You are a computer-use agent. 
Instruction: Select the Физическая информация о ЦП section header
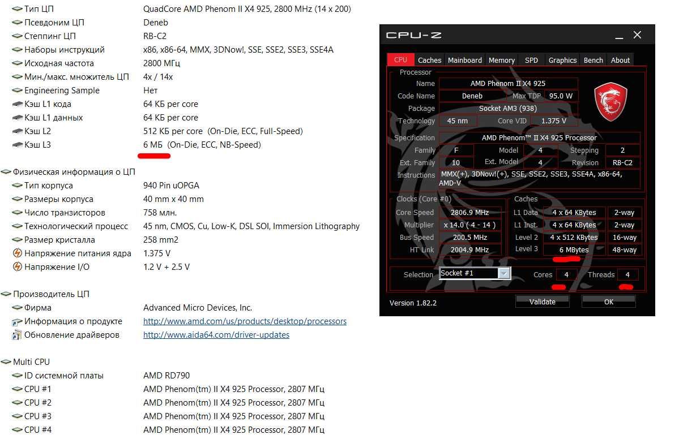coord(74,172)
